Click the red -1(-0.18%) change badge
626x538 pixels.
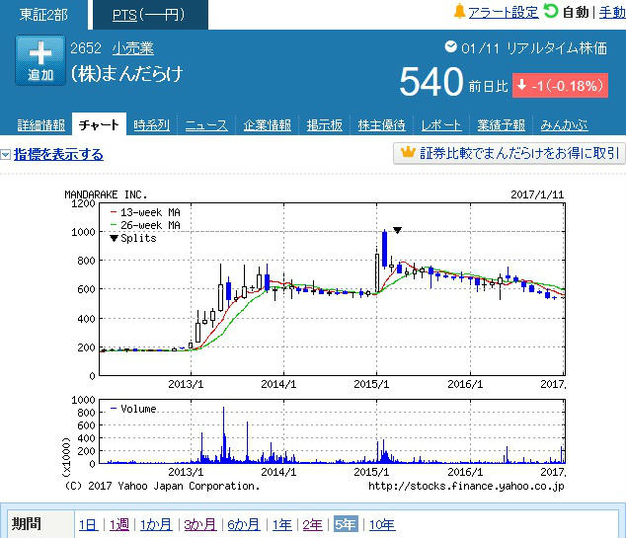(560, 86)
